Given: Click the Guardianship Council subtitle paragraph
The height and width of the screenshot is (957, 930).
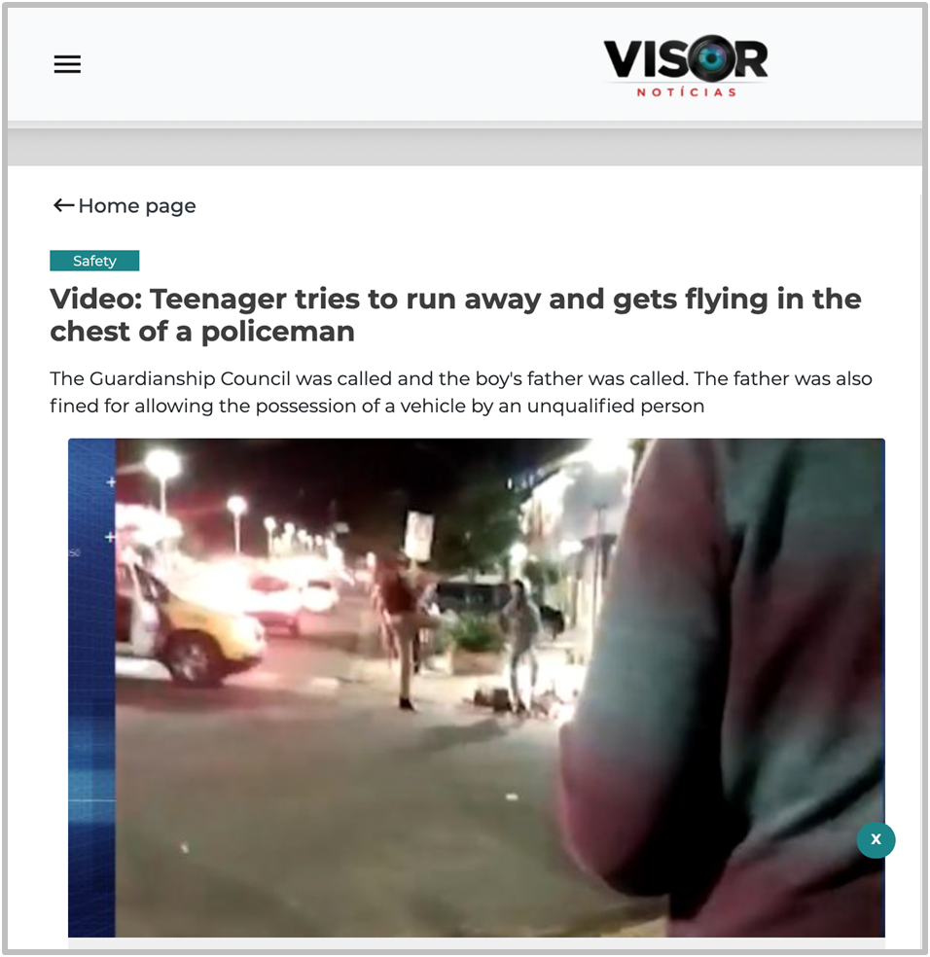Looking at the screenshot, I should [461, 392].
